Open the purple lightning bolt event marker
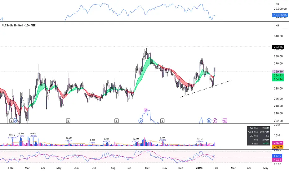Viewport: 289px width, 171px height. 215,121
